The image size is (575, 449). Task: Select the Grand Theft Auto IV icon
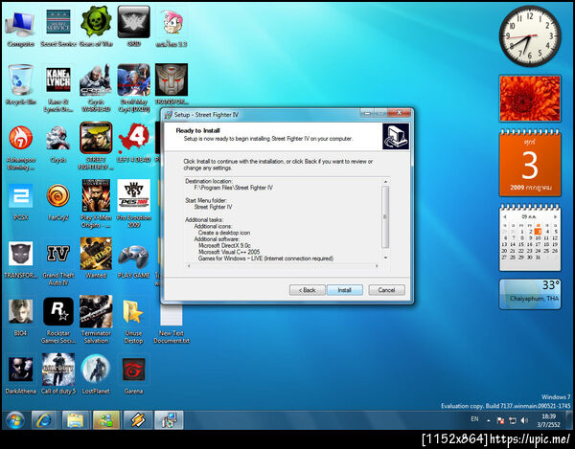[58, 263]
